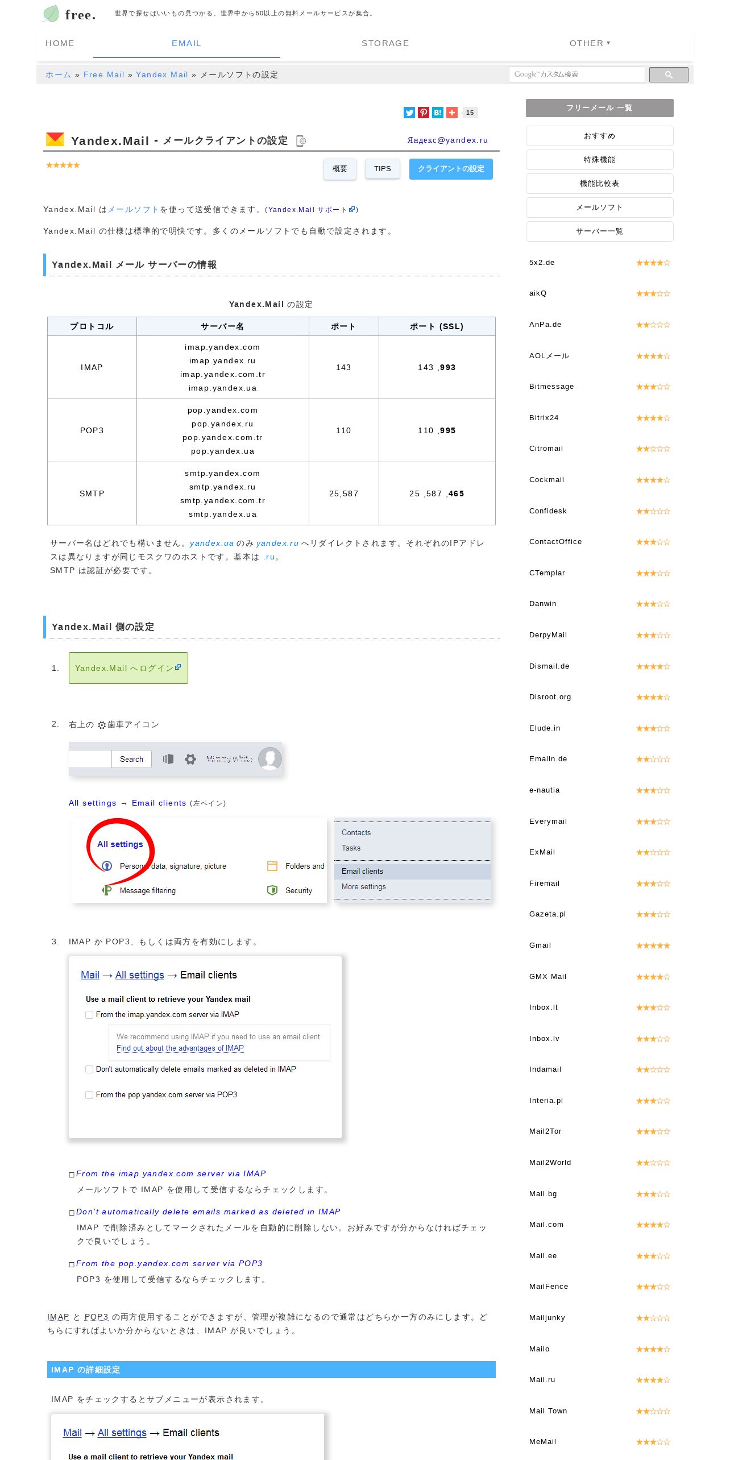The height and width of the screenshot is (1460, 730).
Task: Click the smtp.yandex.ru server name
Action: tap(222, 487)
